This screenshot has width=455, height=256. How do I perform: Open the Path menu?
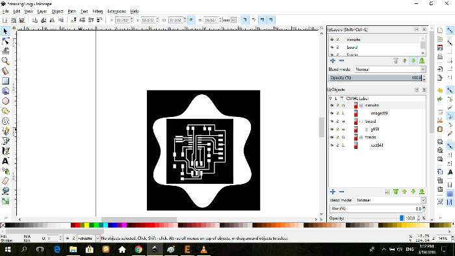click(x=71, y=11)
